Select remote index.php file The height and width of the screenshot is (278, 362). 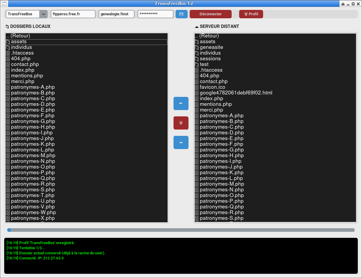[x=275, y=99]
